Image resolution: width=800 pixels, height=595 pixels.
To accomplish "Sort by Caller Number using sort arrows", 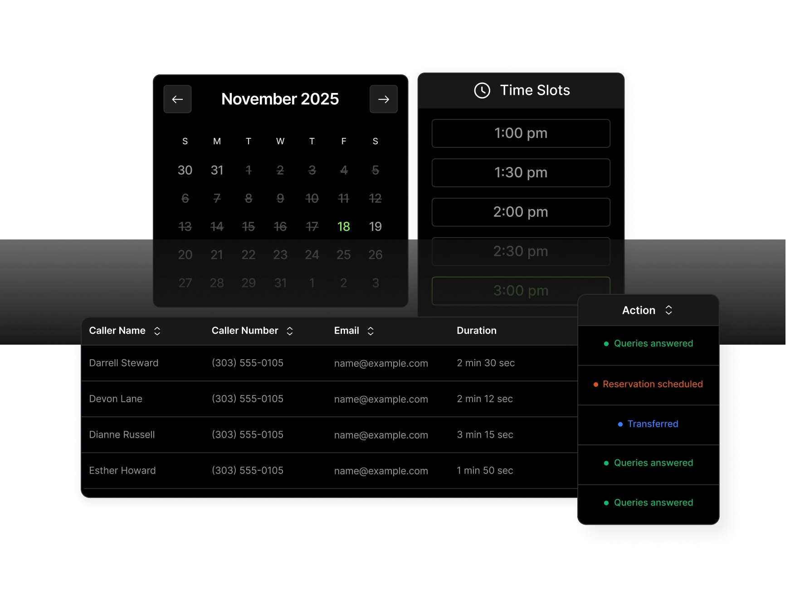I will pos(290,331).
